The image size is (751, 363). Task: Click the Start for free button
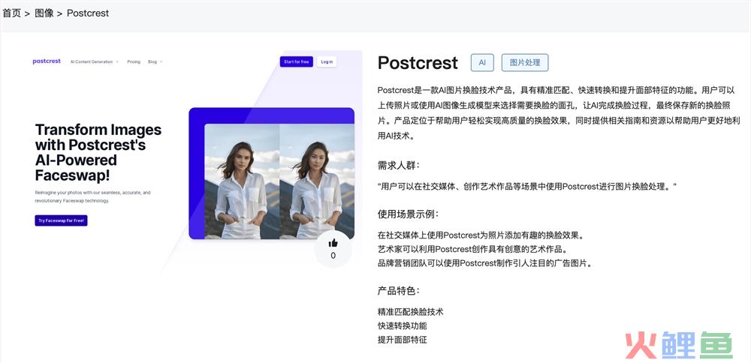(x=297, y=61)
